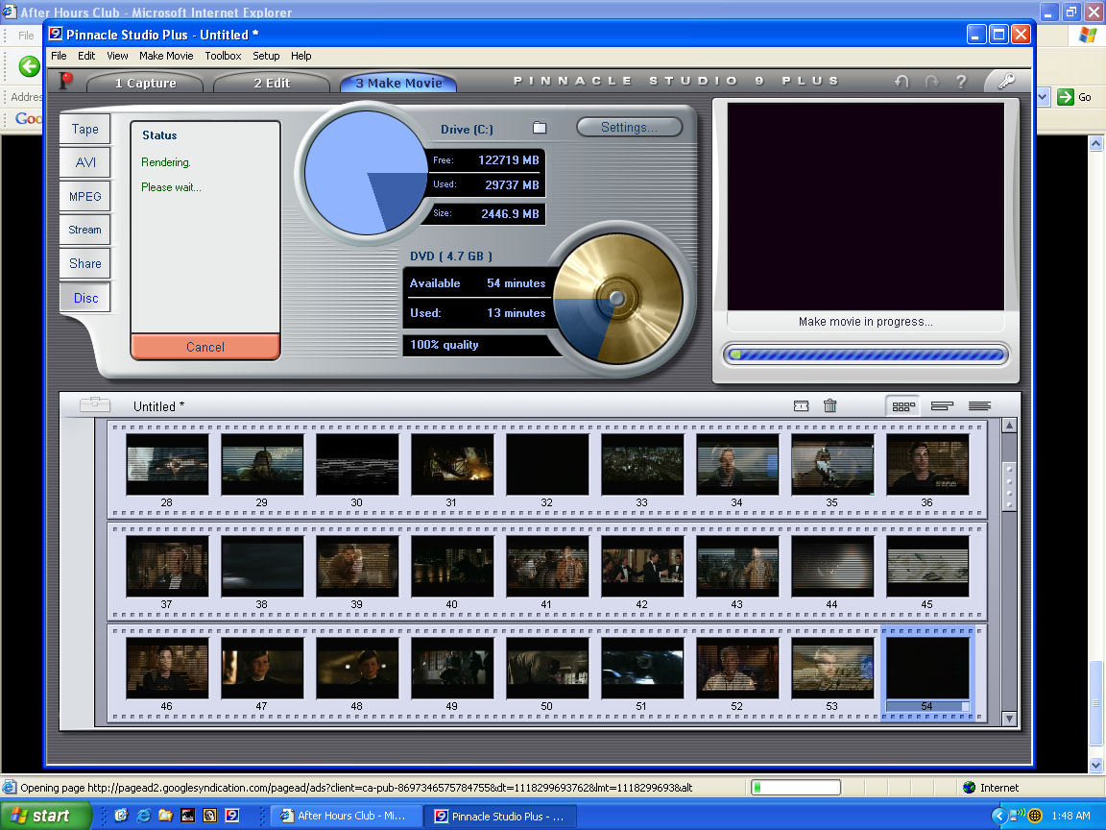Select storyboard clip 45
The height and width of the screenshot is (830, 1106).
[x=927, y=565]
